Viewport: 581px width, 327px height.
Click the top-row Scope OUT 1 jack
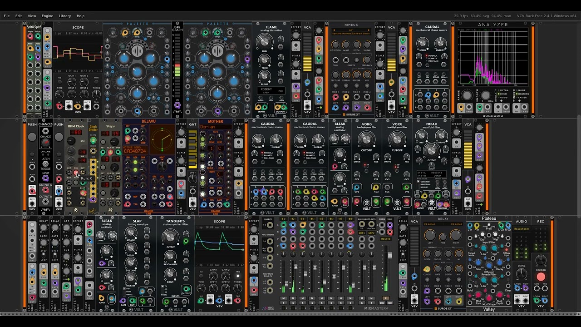[x=69, y=106]
